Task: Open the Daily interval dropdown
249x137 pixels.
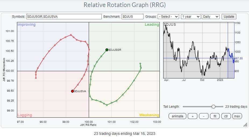Action: click(x=211, y=17)
